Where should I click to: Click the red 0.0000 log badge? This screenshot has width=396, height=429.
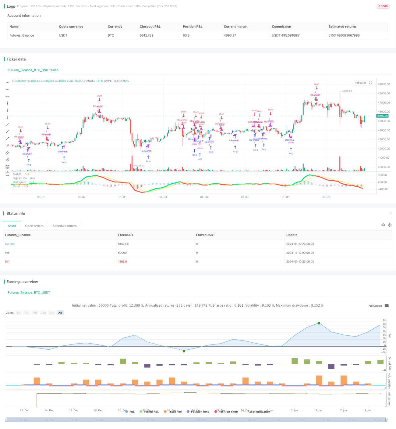383,6
